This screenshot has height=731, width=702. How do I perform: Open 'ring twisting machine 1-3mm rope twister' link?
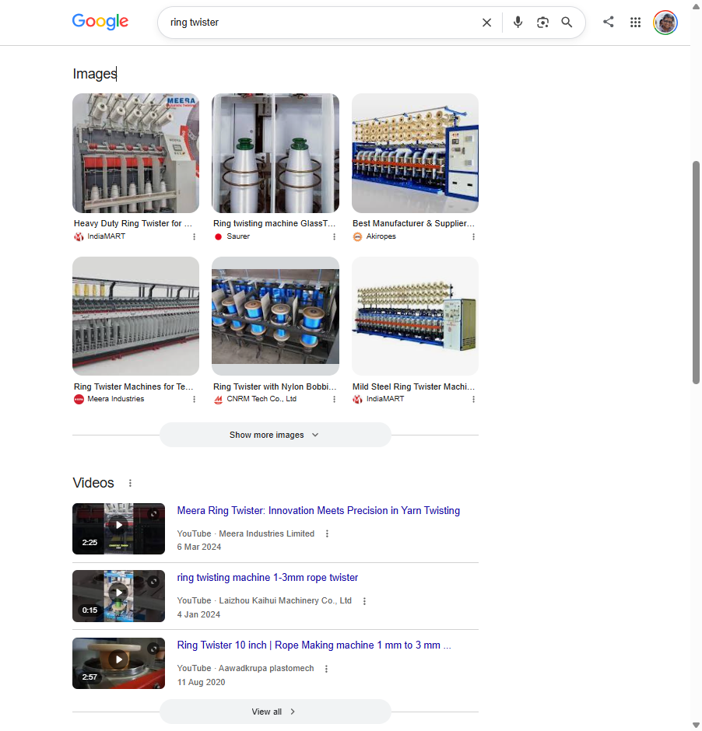point(267,578)
